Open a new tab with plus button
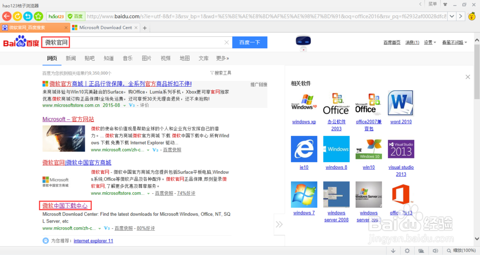 [145, 28]
